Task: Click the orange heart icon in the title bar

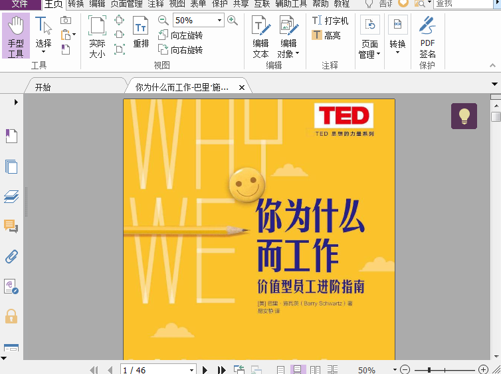Action: pos(403,3)
